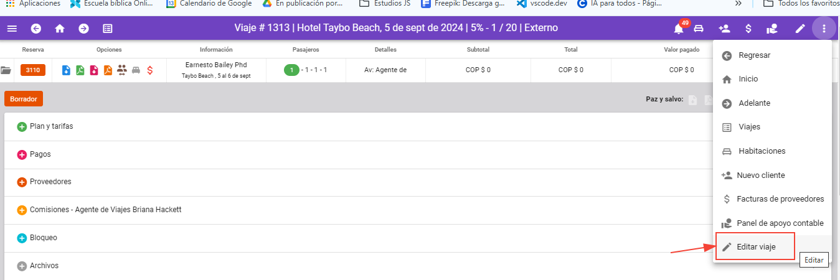Screen dimensions: 840x280
Task: Click the orange 3110 reservation badge
Action: (33, 70)
